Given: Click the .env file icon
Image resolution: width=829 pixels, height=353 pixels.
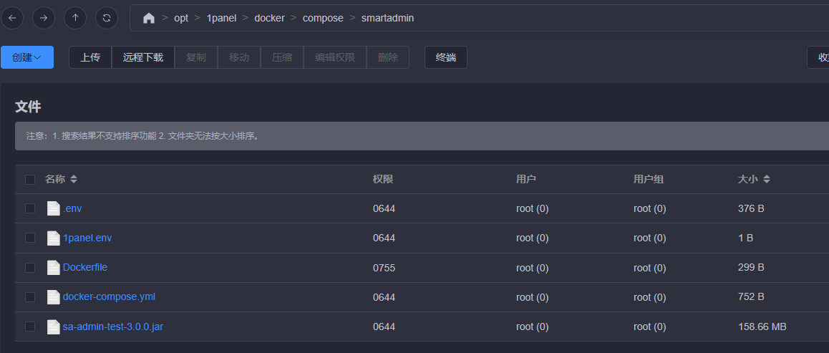Looking at the screenshot, I should [54, 208].
